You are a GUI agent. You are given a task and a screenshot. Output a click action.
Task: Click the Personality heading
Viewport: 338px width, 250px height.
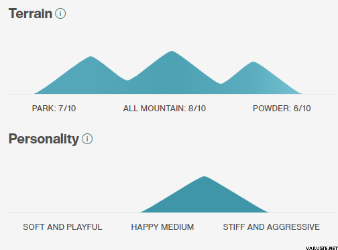(x=44, y=139)
